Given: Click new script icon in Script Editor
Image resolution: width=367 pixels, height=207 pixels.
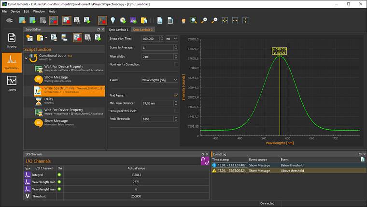Looking at the screenshot, I should [29, 38].
